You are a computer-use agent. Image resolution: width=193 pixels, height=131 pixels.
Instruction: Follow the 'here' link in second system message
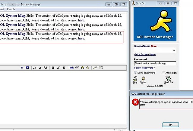[x=81, y=29]
